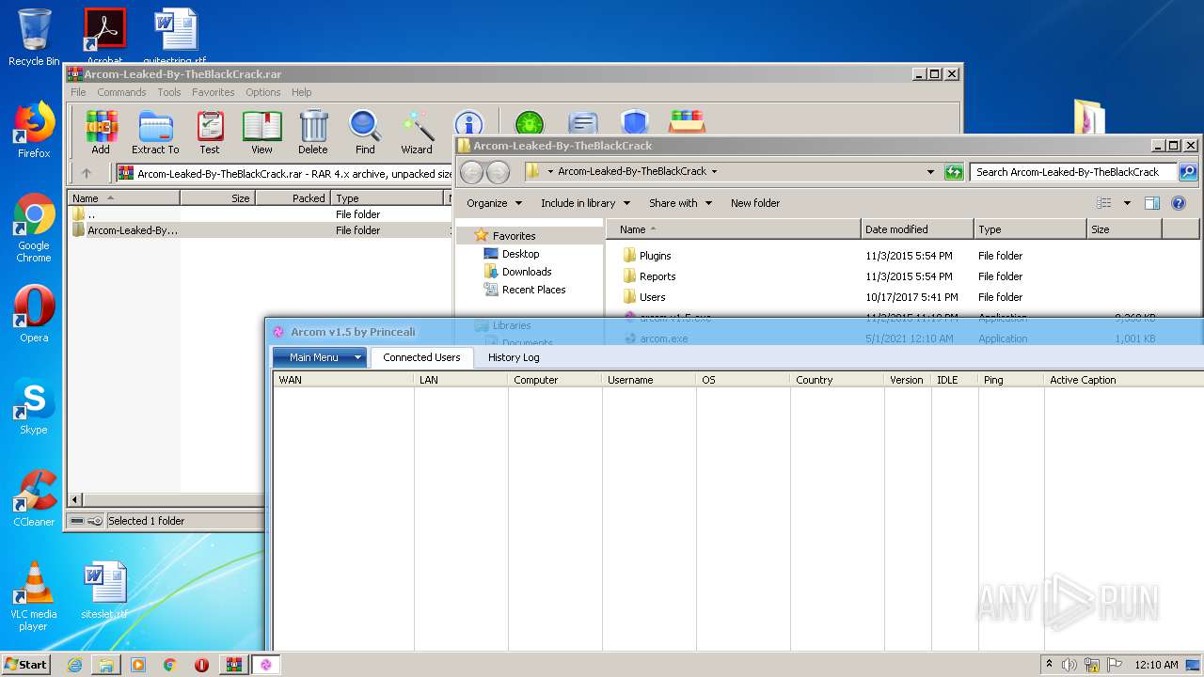Click WinRAR horizontal scrollbar left arrow
Viewport: 1204px width, 677px height.
click(x=76, y=500)
